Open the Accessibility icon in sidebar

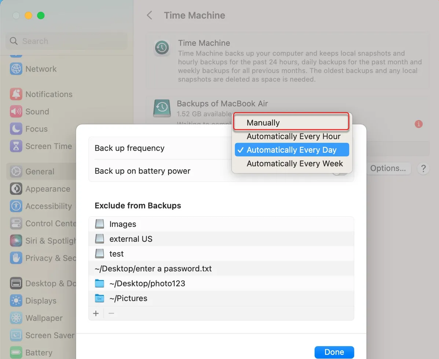point(16,206)
